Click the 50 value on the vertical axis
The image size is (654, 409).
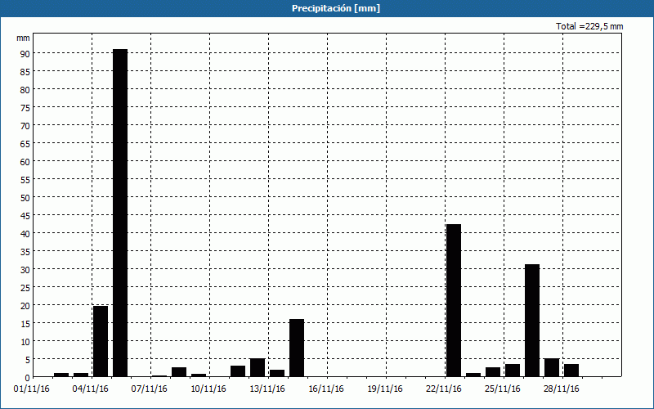(25, 198)
